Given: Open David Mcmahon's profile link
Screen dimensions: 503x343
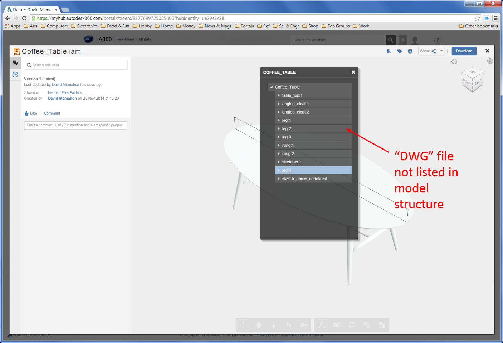Looking at the screenshot, I should 65,85.
